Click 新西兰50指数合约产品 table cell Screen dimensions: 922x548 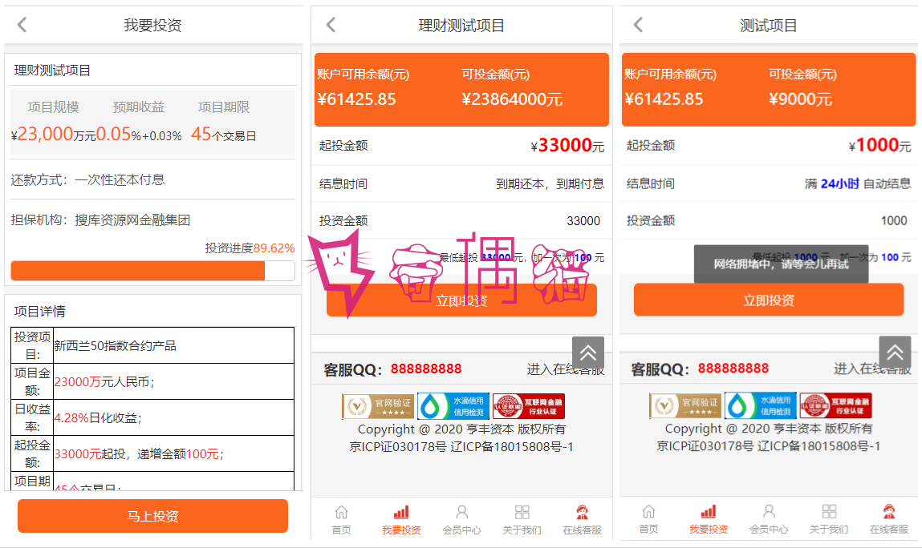(173, 345)
